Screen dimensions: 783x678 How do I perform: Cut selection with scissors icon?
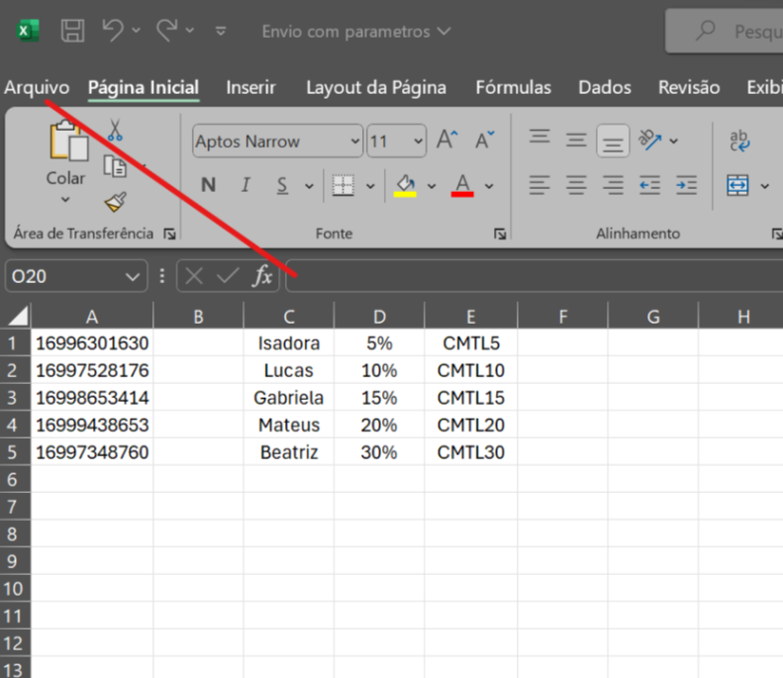(115, 130)
